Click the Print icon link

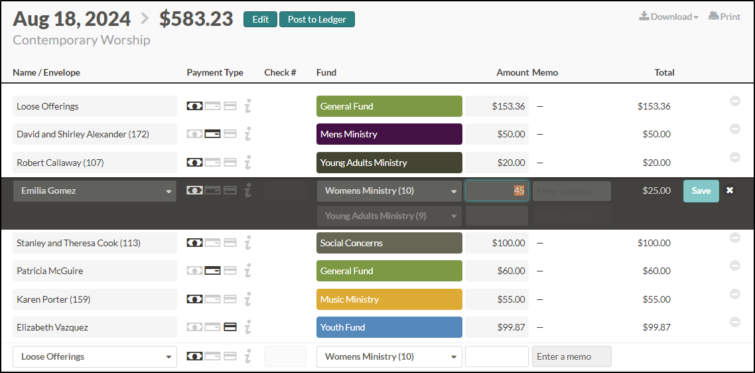724,17
